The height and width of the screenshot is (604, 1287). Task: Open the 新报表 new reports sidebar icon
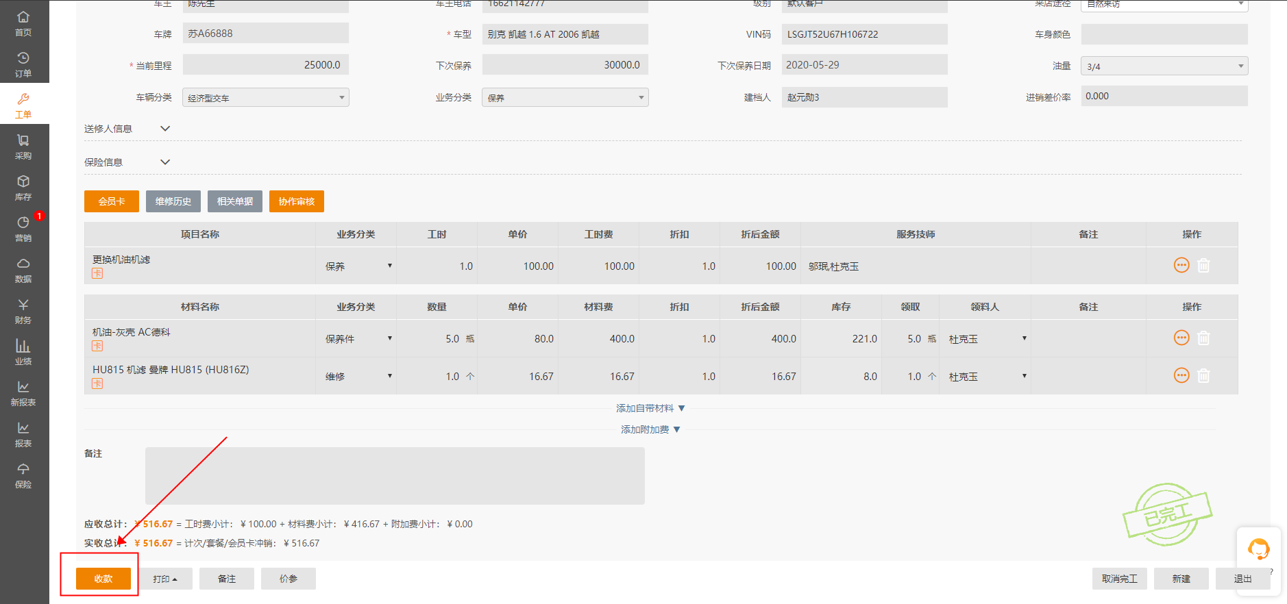click(23, 392)
